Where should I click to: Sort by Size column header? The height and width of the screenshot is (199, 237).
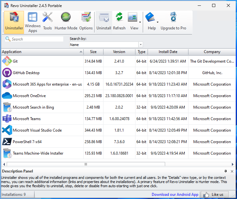point(93,52)
